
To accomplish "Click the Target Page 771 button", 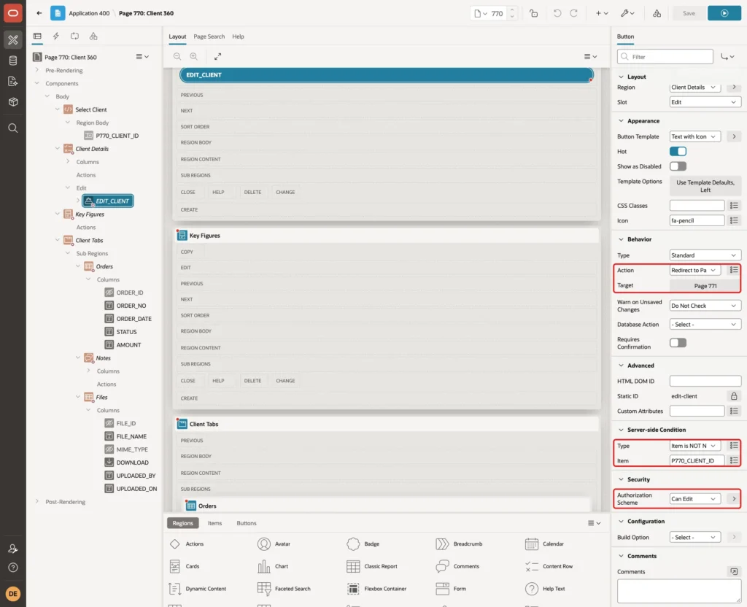I will pyautogui.click(x=705, y=286).
